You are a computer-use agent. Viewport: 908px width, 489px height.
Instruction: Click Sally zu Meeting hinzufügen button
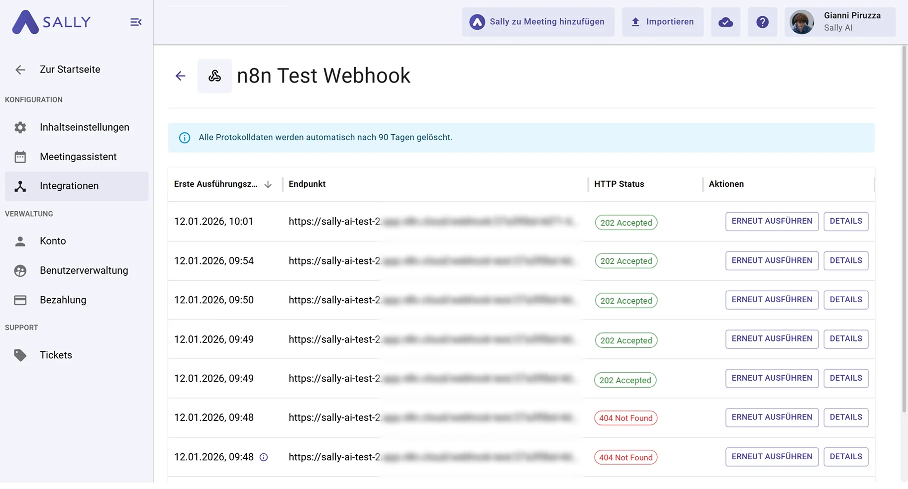[x=538, y=22]
